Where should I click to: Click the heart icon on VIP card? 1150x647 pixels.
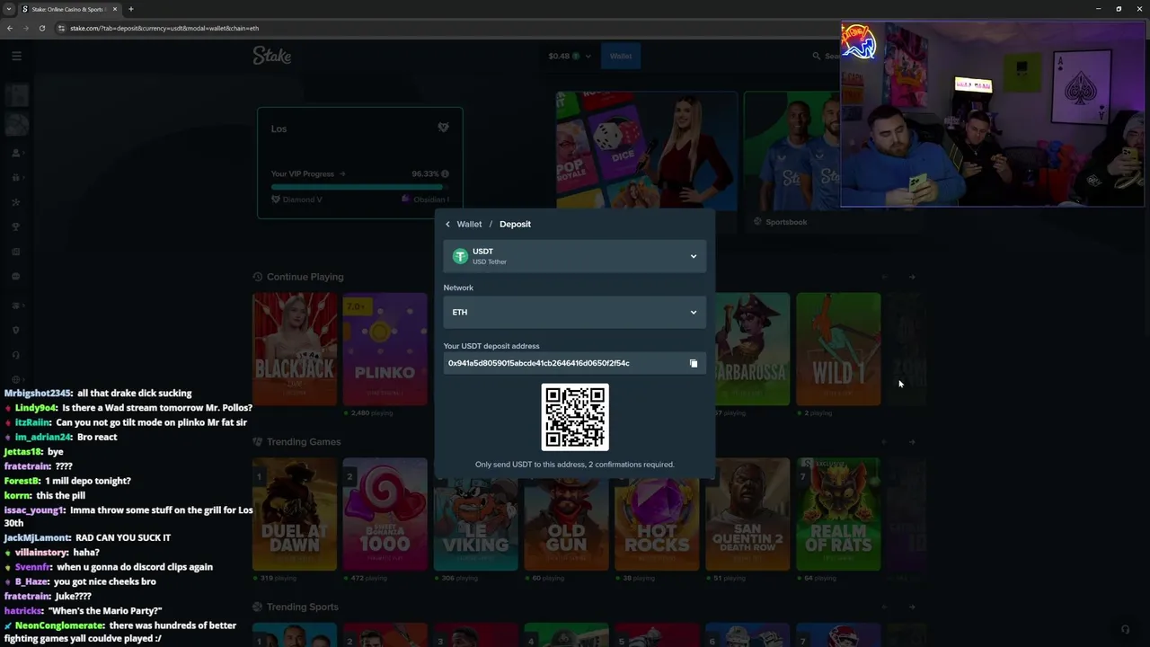[x=443, y=128]
